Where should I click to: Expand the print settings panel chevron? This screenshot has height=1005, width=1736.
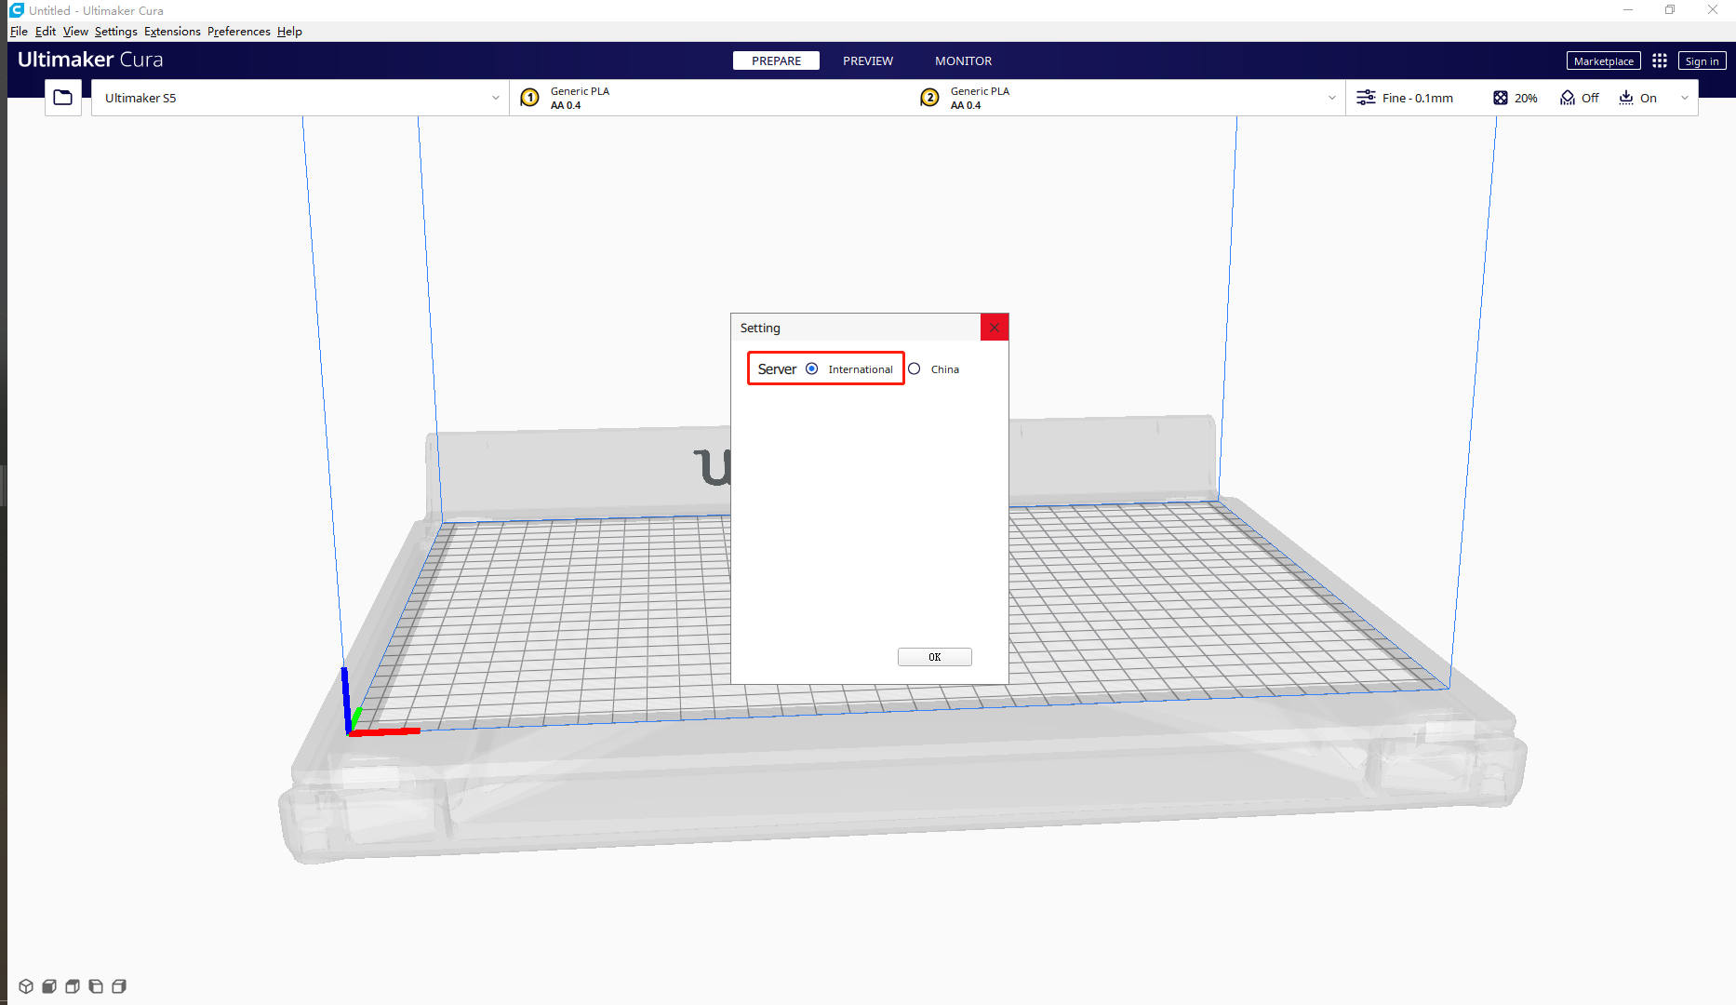pos(1685,98)
